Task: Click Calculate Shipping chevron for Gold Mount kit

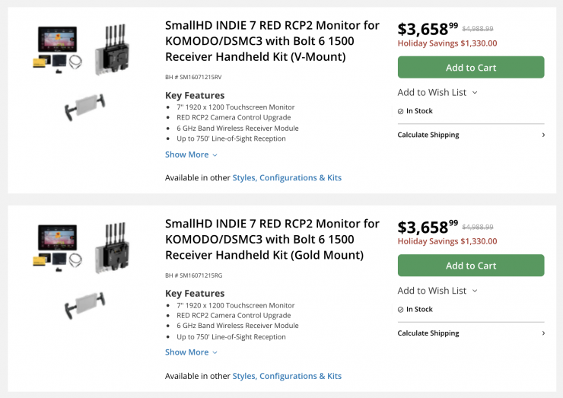Action: click(x=542, y=333)
